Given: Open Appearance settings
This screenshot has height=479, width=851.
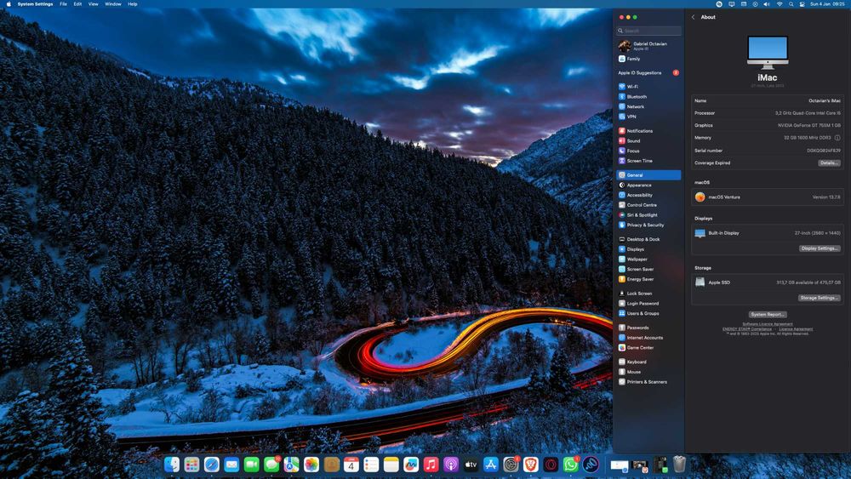Looking at the screenshot, I should pyautogui.click(x=648, y=185).
